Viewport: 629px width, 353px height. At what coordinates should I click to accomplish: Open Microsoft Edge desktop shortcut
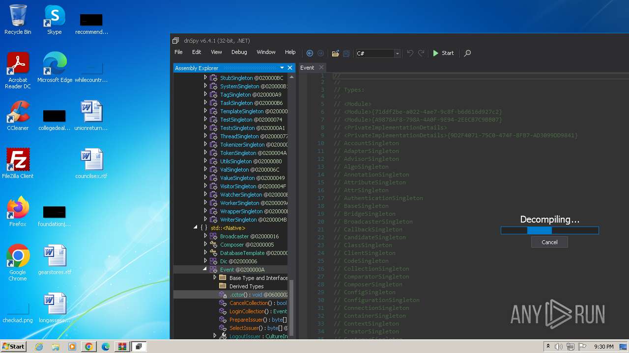click(55, 68)
